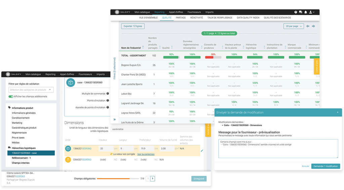Click pencil edit icon beside dimensions row
Screen dimensions: 344x190
pos(202,150)
